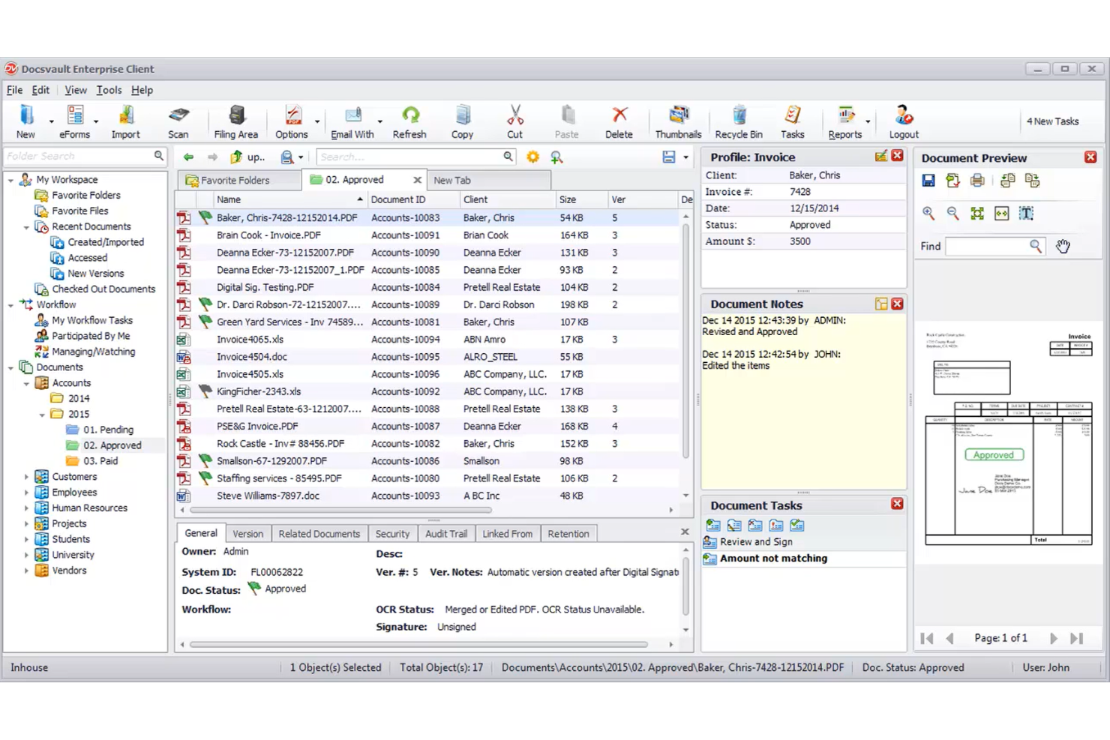Screen dimensions: 1110x740
Task: Select the 03. Paid folder
Action: coord(100,461)
